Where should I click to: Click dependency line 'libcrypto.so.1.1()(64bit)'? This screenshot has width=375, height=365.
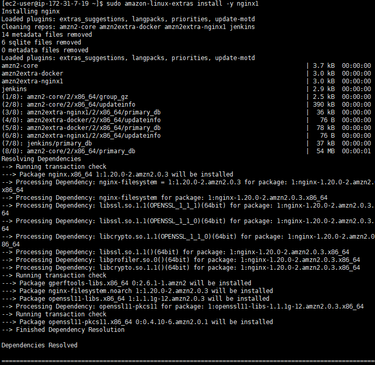point(181,268)
